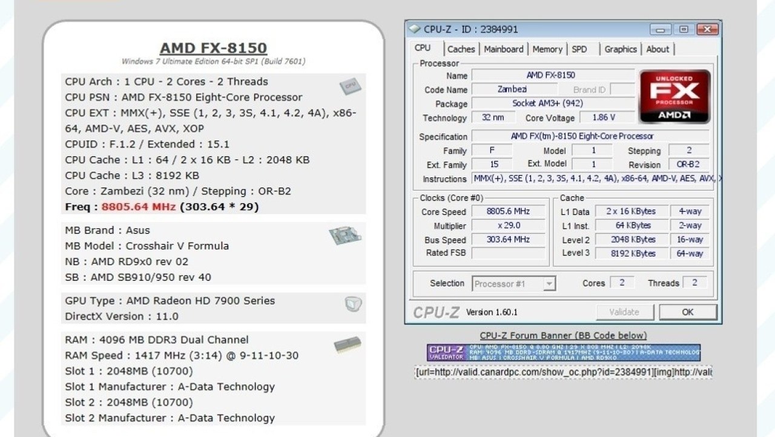Click the CPU-Z Forum Banner BB Code caption
The image size is (775, 437).
point(563,335)
